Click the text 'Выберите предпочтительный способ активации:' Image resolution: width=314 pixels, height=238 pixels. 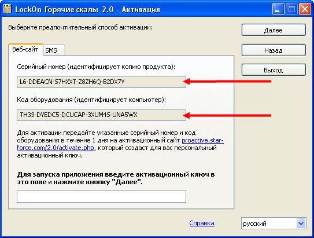(80, 27)
